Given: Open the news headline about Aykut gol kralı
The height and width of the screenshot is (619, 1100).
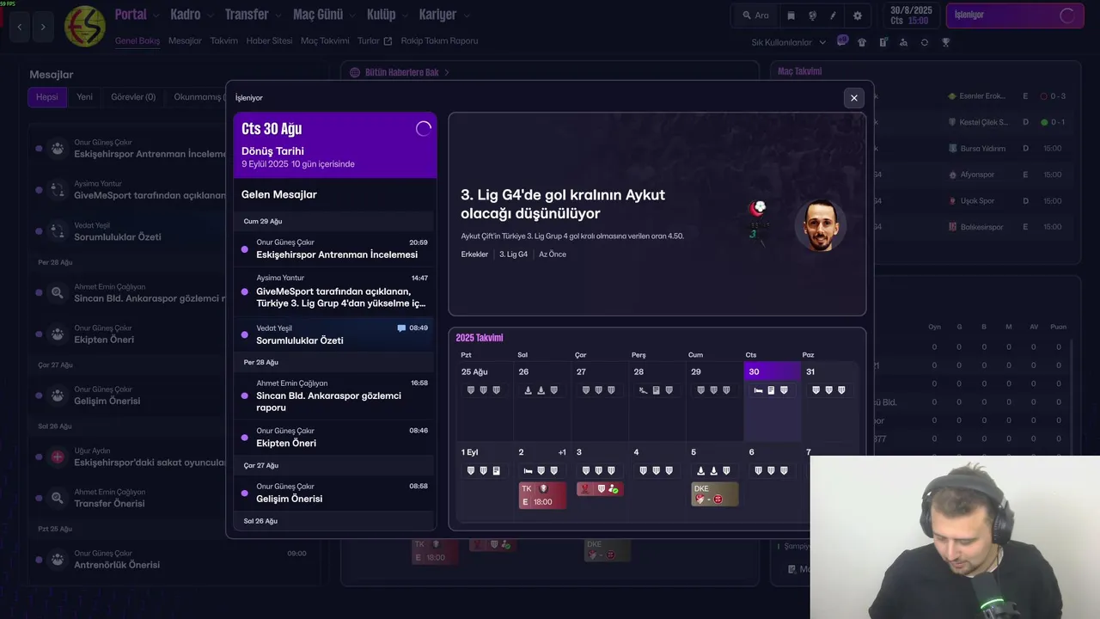Looking at the screenshot, I should tap(563, 204).
